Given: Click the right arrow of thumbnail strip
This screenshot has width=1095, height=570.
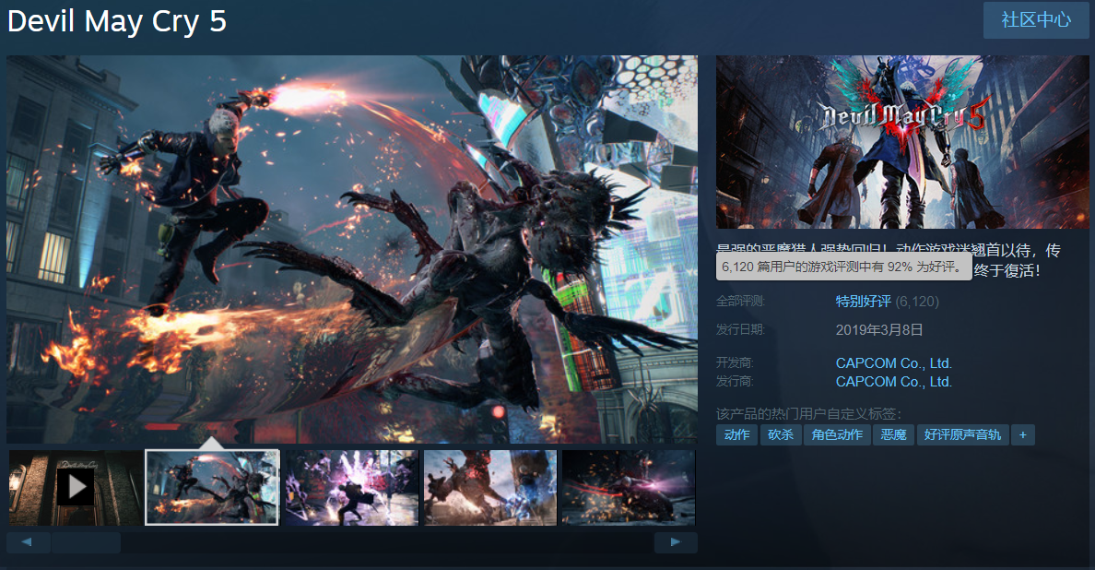Looking at the screenshot, I should pos(676,542).
